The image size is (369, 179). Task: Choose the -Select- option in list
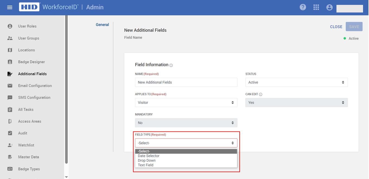tap(186, 151)
